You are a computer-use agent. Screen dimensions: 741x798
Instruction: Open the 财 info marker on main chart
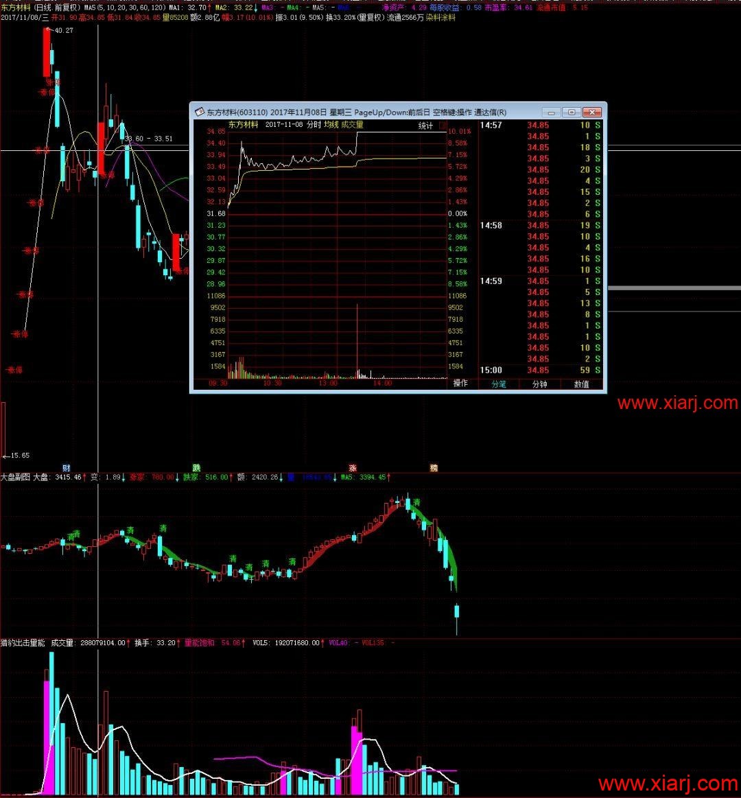[66, 468]
